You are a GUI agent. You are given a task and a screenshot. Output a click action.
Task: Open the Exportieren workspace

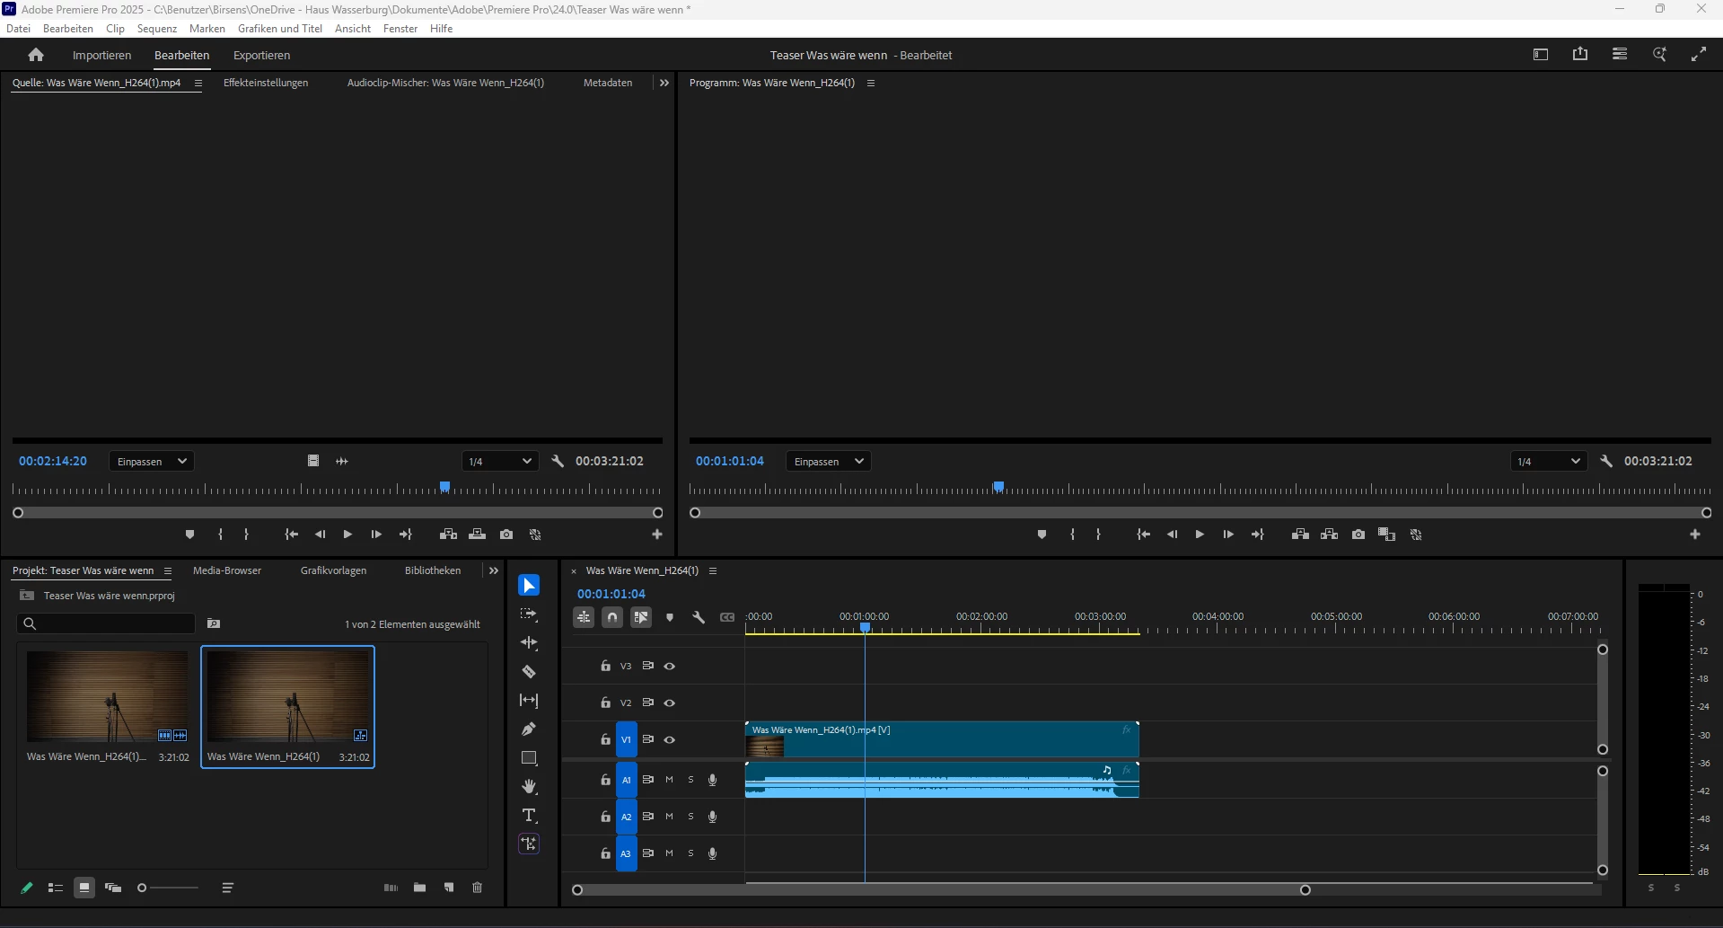pyautogui.click(x=261, y=55)
